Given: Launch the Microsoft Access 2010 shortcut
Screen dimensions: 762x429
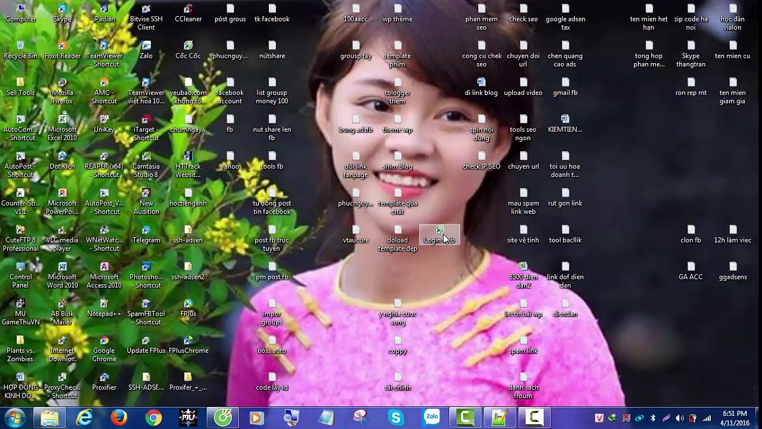Looking at the screenshot, I should (x=104, y=276).
